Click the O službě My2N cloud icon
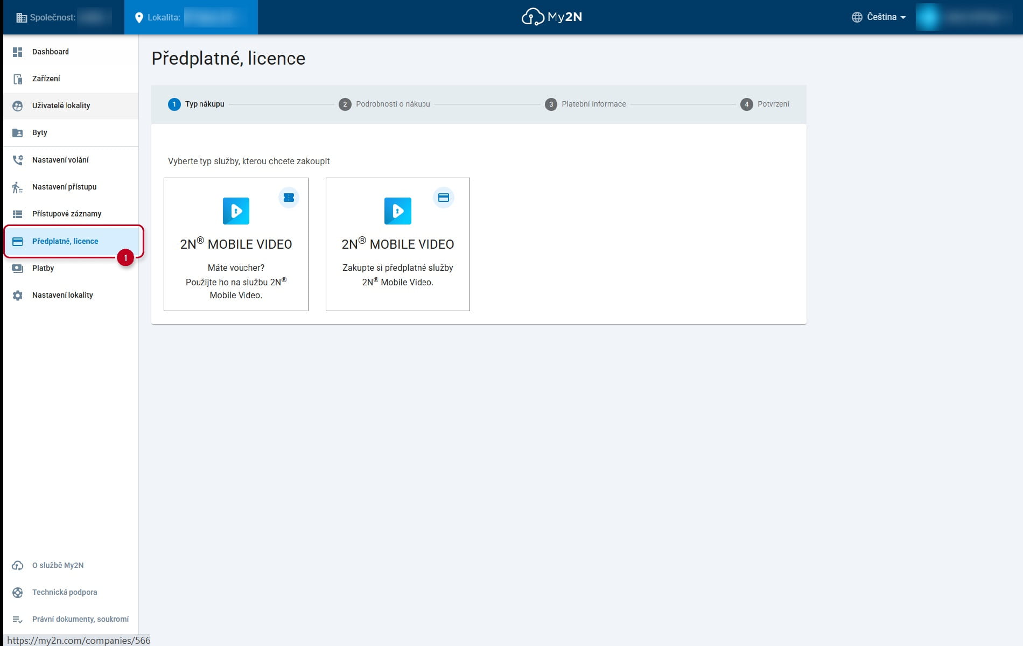The width and height of the screenshot is (1023, 646). click(x=17, y=565)
